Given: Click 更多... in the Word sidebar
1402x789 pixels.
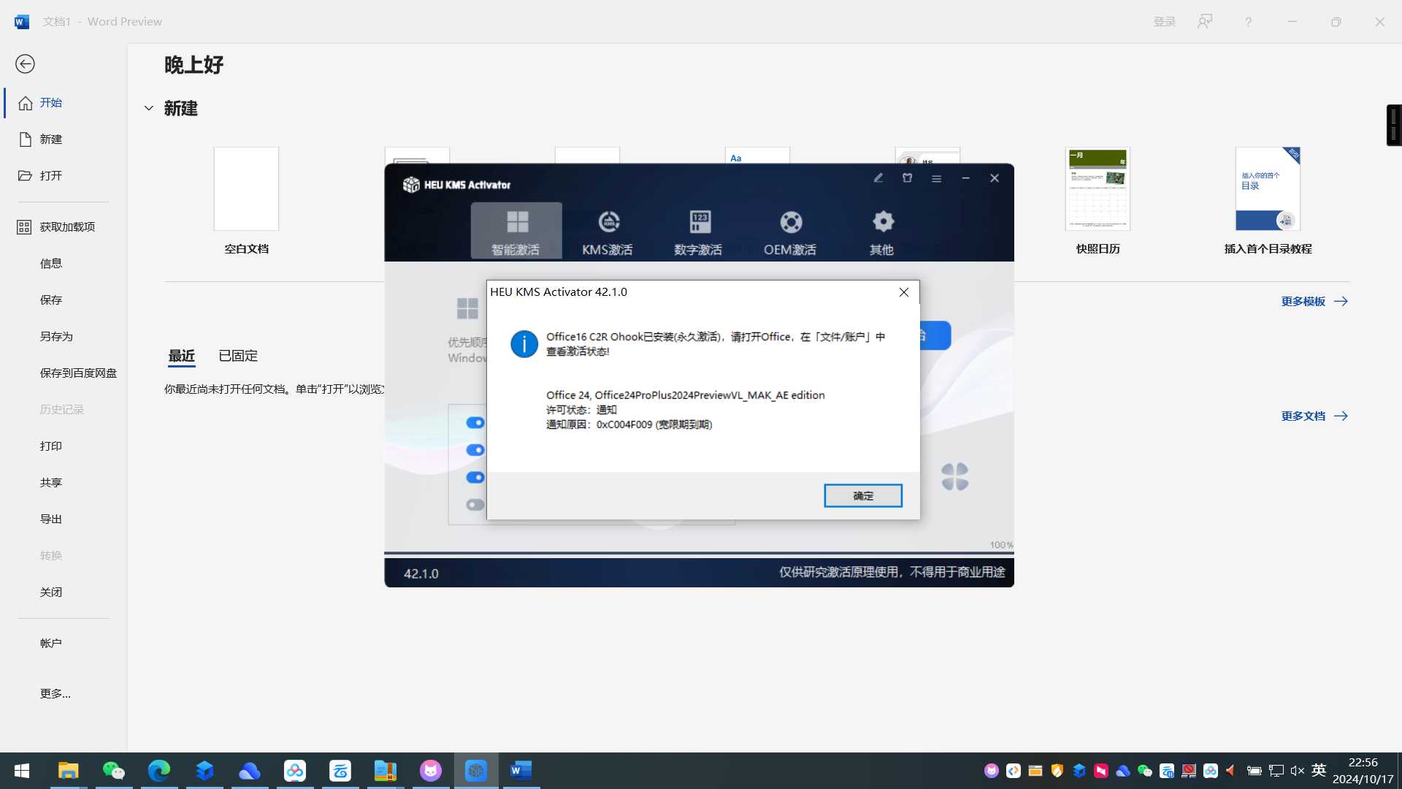Looking at the screenshot, I should click(64, 694).
